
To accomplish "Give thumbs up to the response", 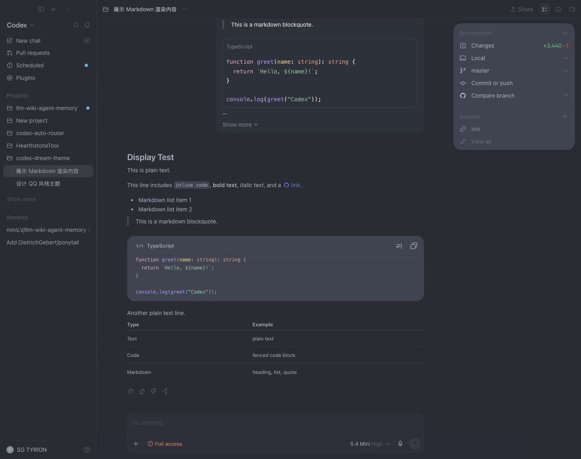I will coord(142,391).
